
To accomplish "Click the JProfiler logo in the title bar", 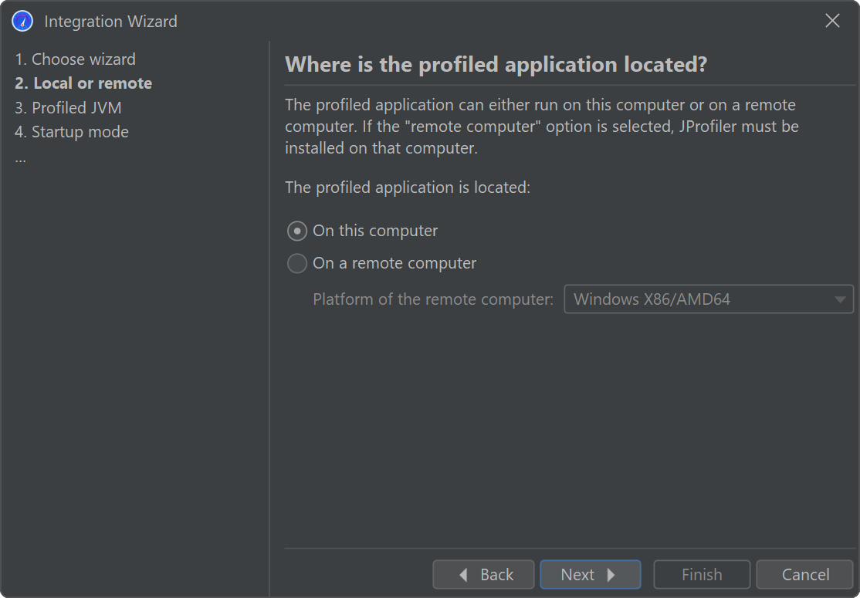I will 22,21.
